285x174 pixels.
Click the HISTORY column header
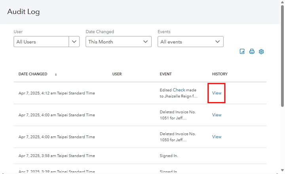[x=220, y=74]
